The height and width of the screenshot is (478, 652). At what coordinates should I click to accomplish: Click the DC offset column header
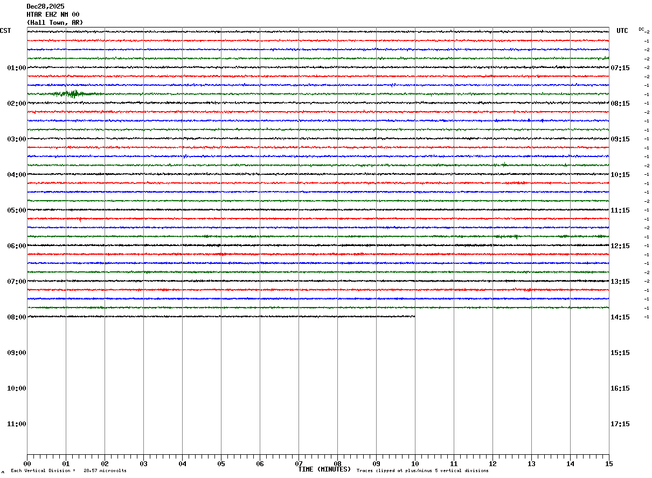641,29
